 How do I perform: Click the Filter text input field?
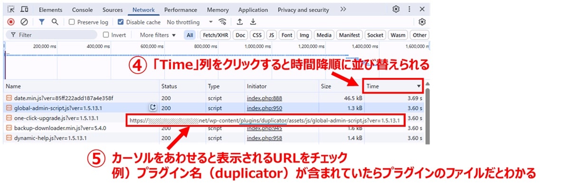click(x=52, y=35)
